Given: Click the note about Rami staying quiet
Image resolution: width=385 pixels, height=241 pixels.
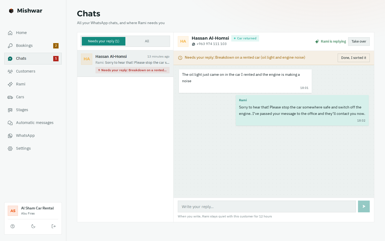Looking at the screenshot, I should tap(225, 216).
